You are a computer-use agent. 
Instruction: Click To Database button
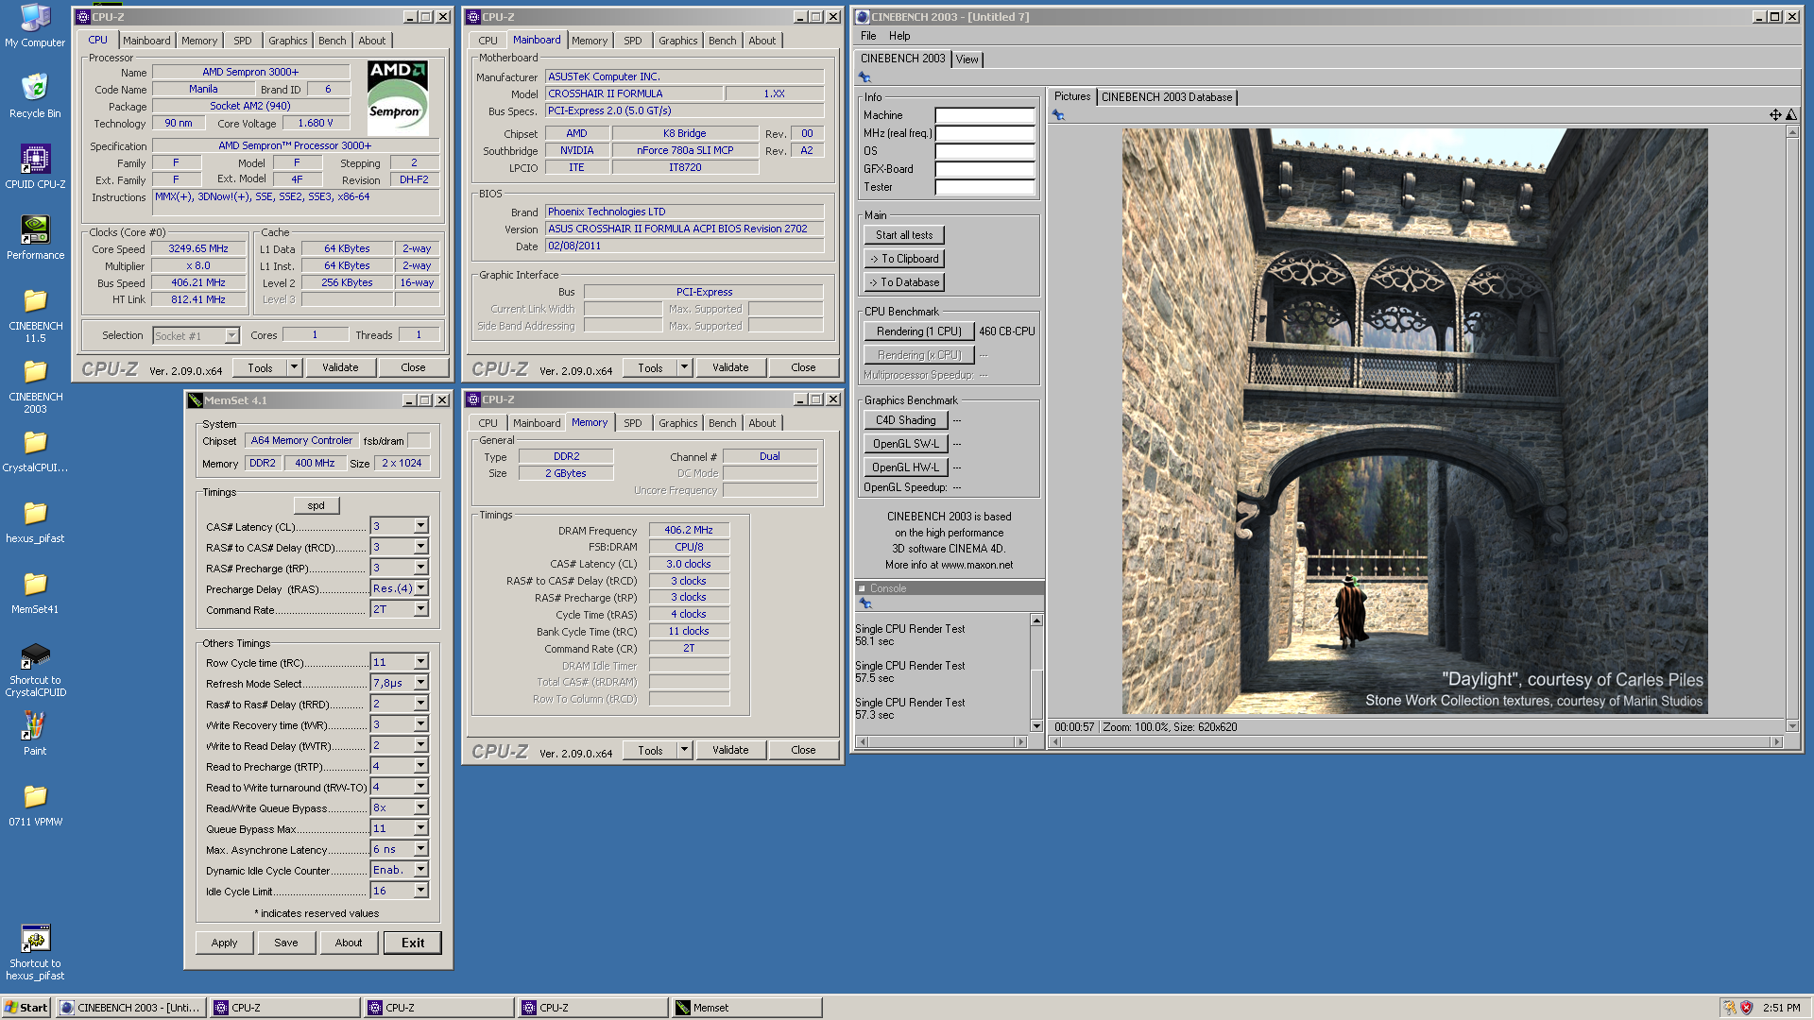coord(903,282)
